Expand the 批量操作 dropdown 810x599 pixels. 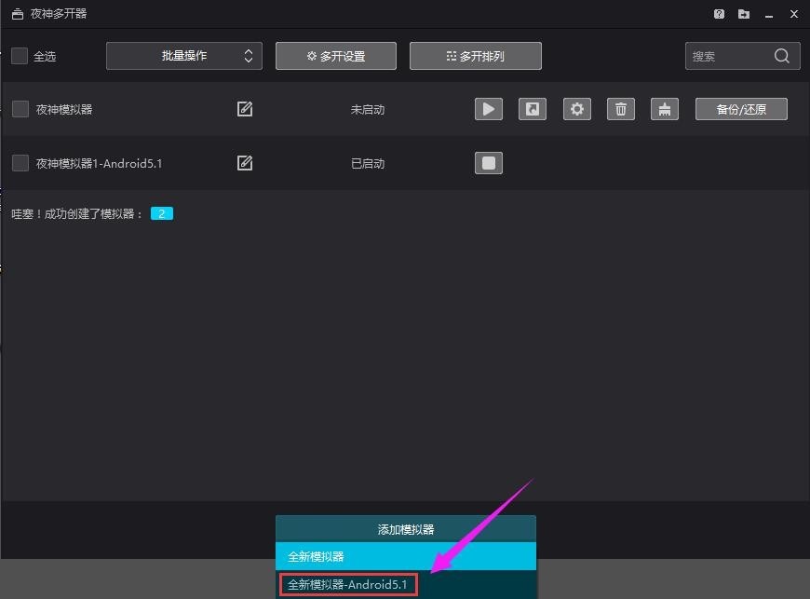(184, 56)
